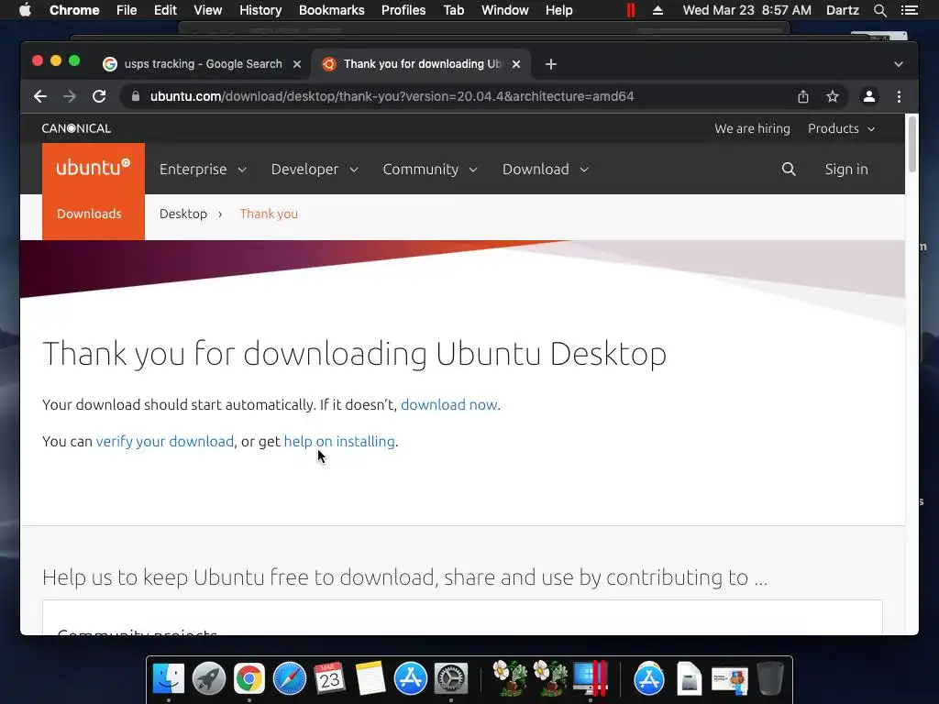
Task: Click Chrome icon in the Dock
Action: tap(249, 678)
